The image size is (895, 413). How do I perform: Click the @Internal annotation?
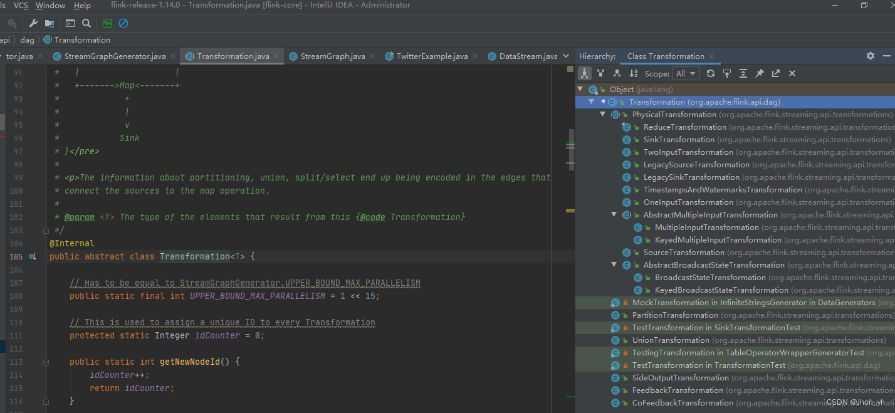pyautogui.click(x=72, y=243)
